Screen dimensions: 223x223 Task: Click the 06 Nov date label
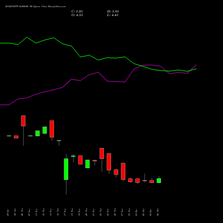[22, 212]
